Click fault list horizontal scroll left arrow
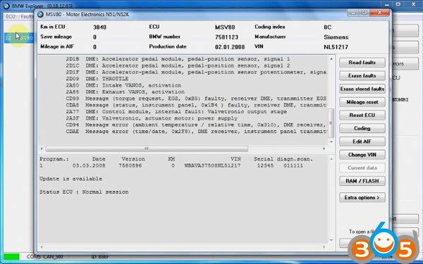 42,149
